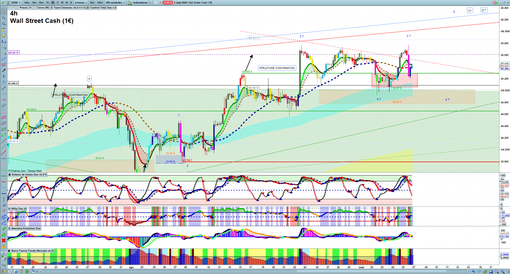Toggle the Precio checkbox

tap(18, 8)
